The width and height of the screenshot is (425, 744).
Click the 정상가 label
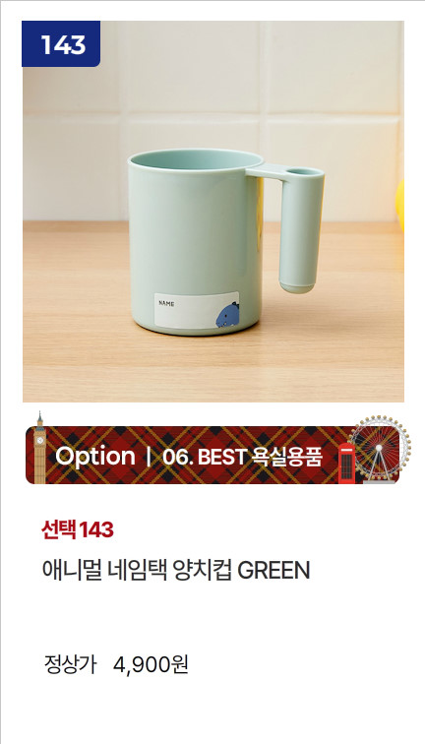(70, 665)
